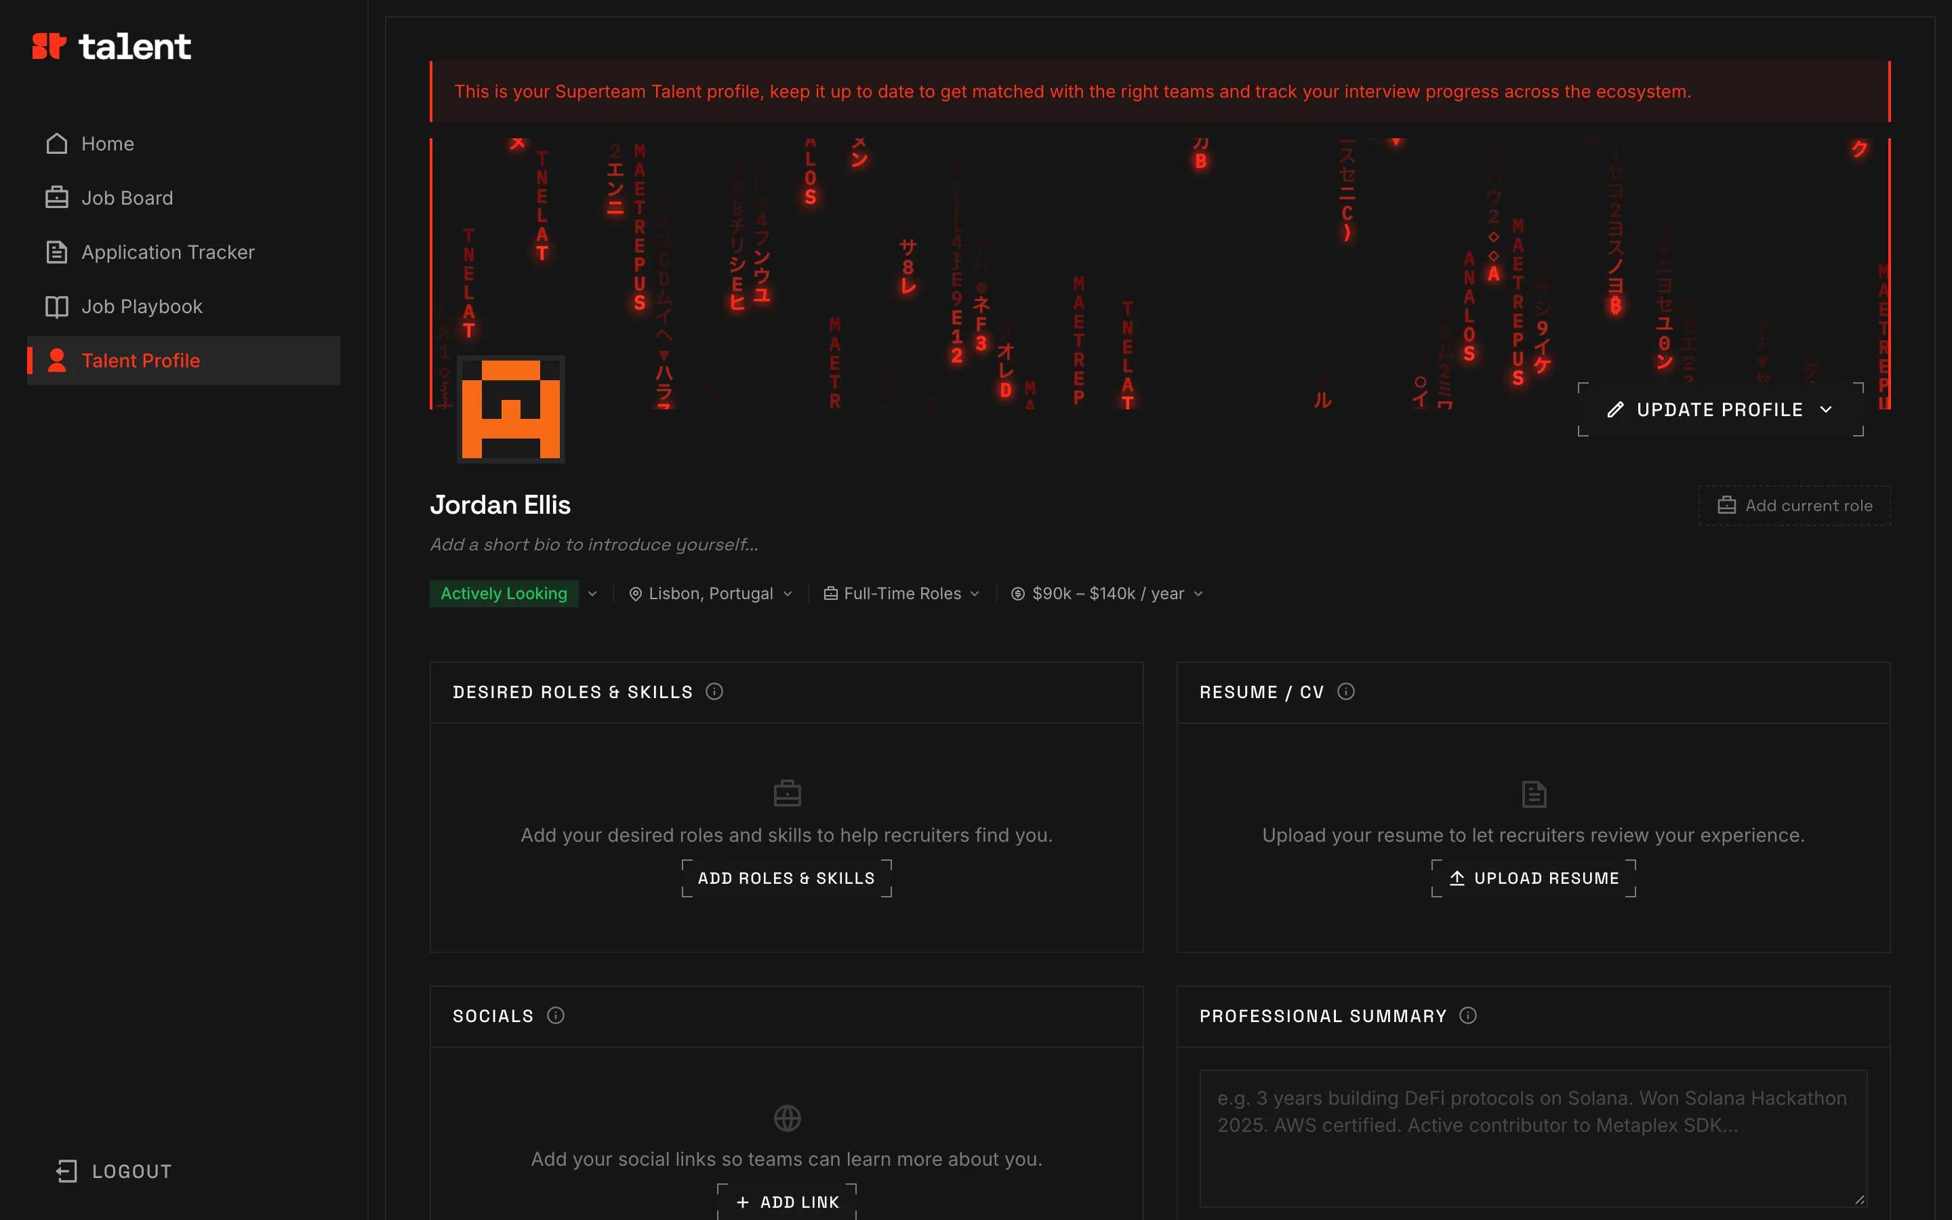Open Application Tracker page

[x=184, y=251]
